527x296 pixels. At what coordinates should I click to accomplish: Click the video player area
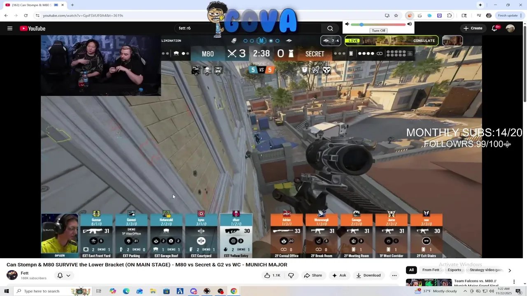(261, 146)
